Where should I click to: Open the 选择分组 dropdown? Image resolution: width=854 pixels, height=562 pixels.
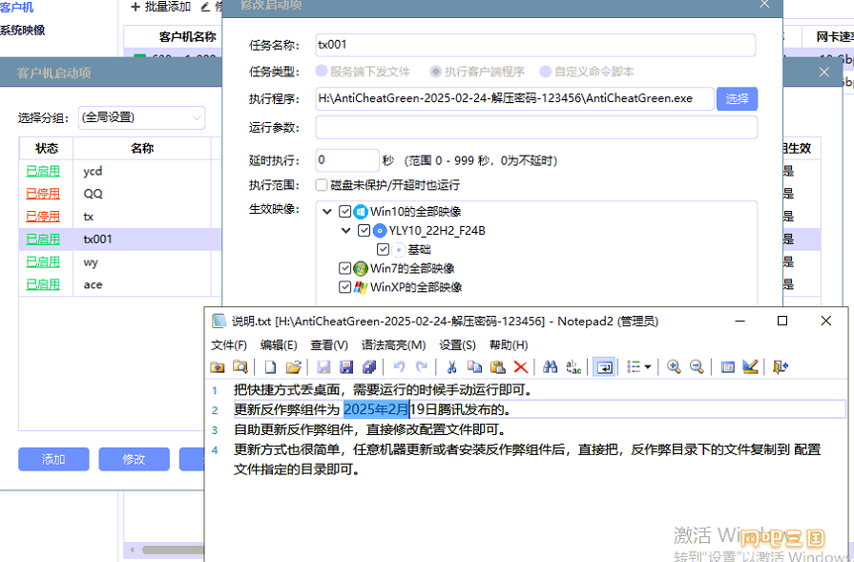(141, 117)
